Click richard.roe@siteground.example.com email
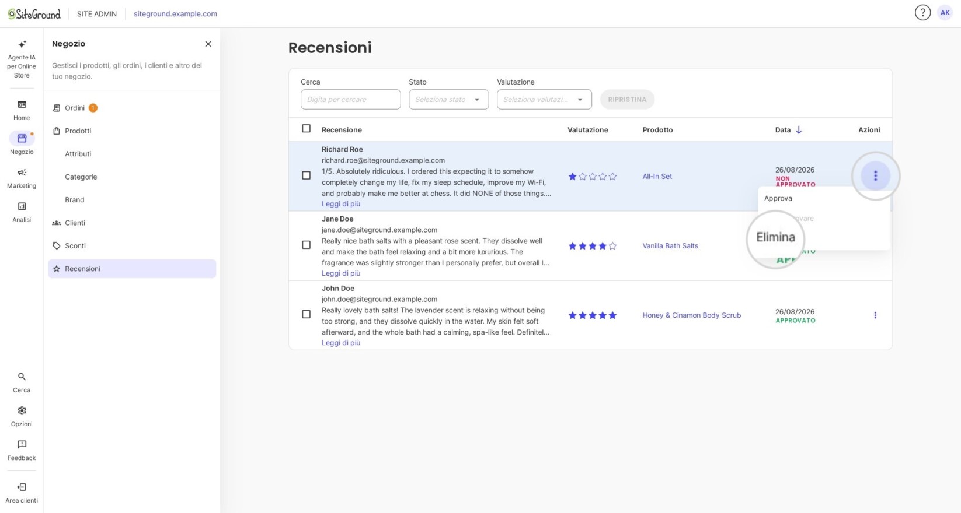 [383, 160]
